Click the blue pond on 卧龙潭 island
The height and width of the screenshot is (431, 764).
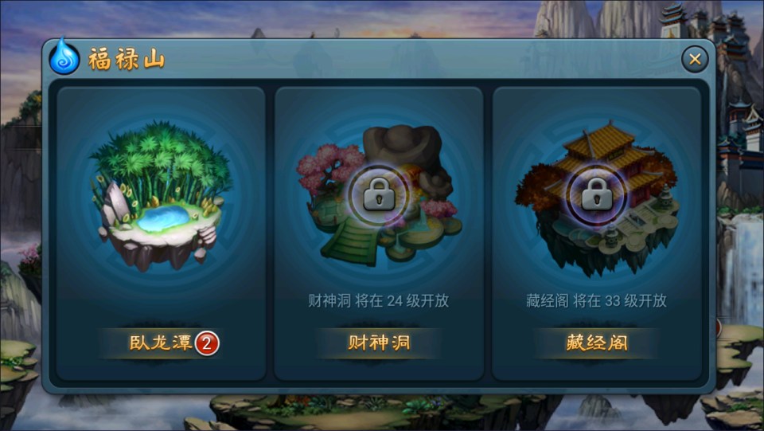coord(163,218)
